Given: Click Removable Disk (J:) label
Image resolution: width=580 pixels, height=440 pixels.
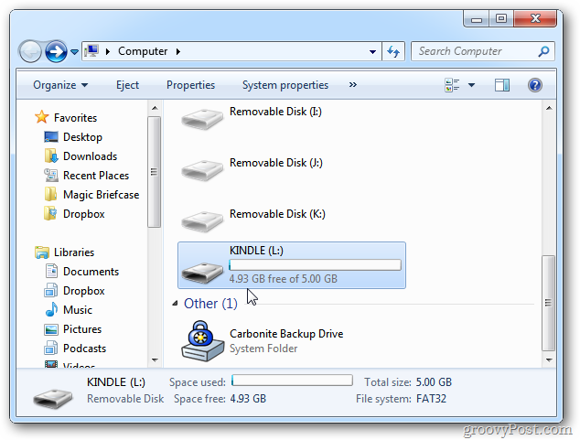Looking at the screenshot, I should click(x=276, y=163).
